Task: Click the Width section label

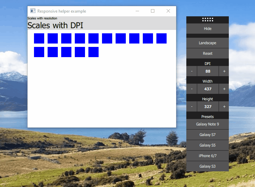Action: [207, 81]
